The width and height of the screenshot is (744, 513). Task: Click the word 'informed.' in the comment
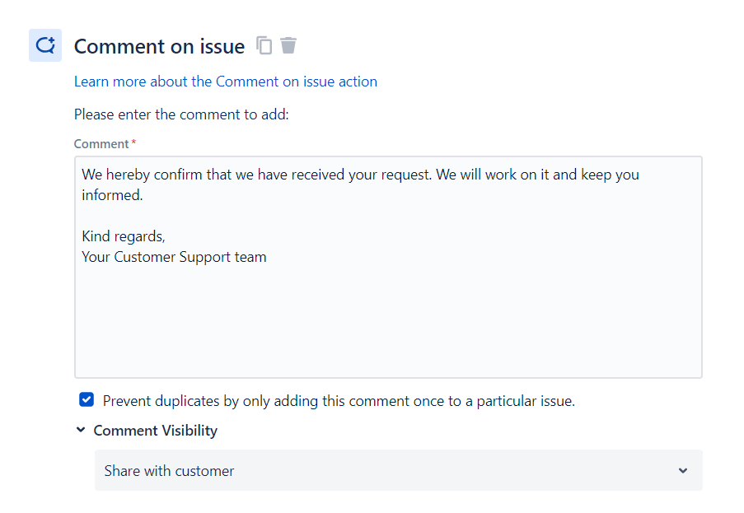click(x=113, y=195)
